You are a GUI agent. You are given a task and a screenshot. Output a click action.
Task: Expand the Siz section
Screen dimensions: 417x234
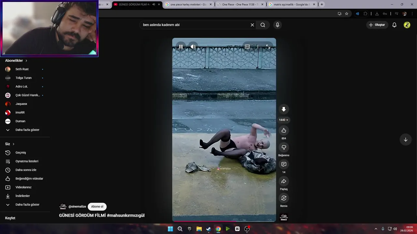click(x=10, y=144)
